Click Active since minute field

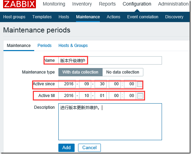[x=130, y=84]
